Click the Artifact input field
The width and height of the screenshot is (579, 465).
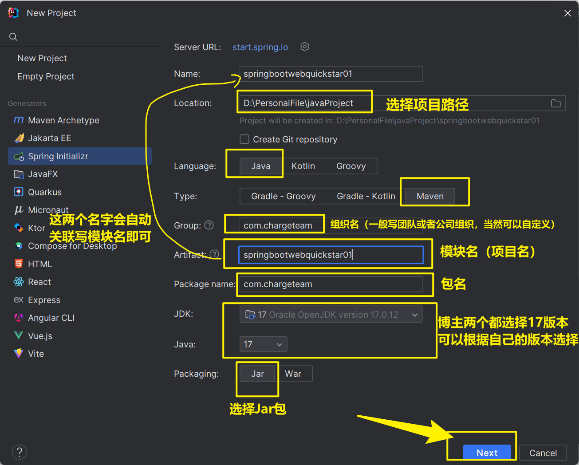(x=331, y=255)
